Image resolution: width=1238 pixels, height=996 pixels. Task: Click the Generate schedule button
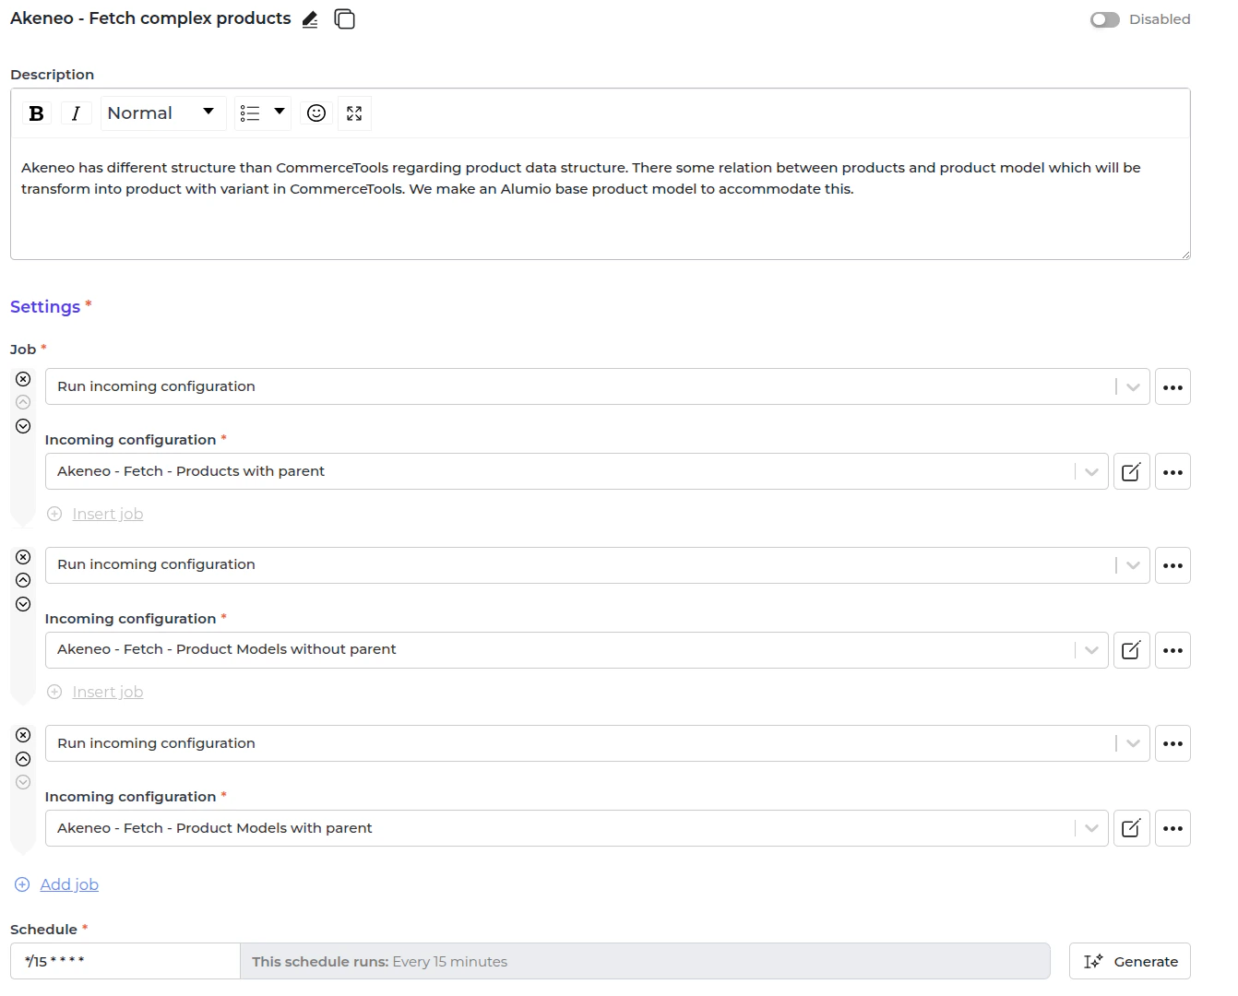pos(1130,961)
